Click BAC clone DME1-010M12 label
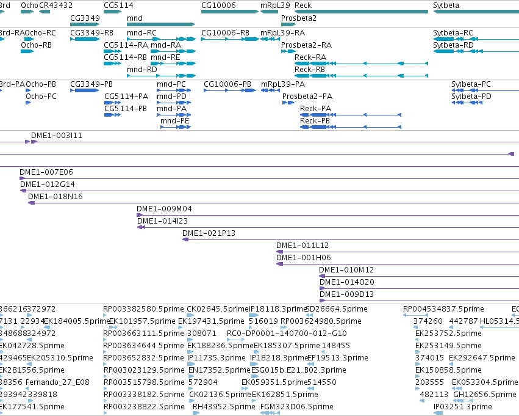 point(346,270)
